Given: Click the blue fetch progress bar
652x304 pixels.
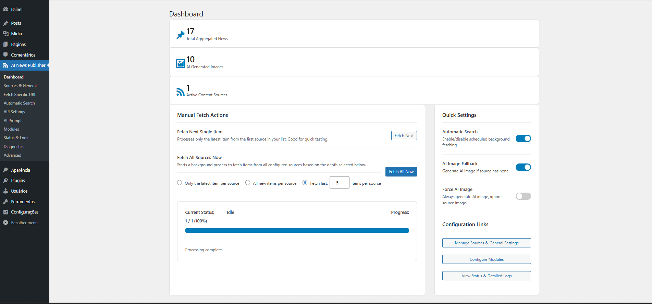Looking at the screenshot, I should point(297,231).
